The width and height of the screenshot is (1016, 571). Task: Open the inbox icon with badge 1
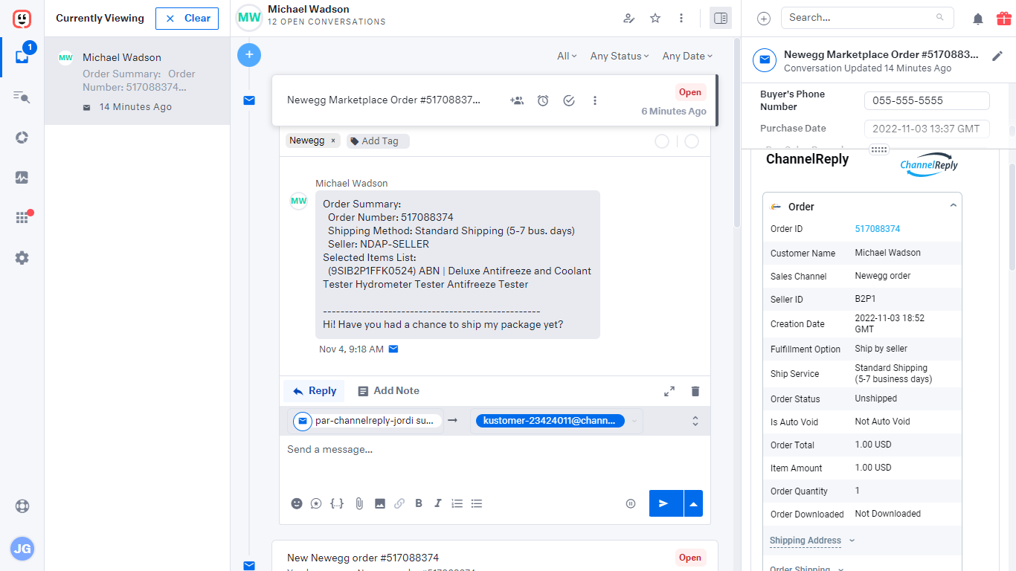(x=22, y=56)
